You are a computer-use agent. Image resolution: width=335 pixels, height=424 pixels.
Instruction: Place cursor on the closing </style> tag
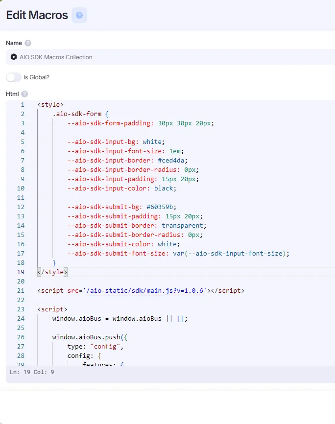52,272
